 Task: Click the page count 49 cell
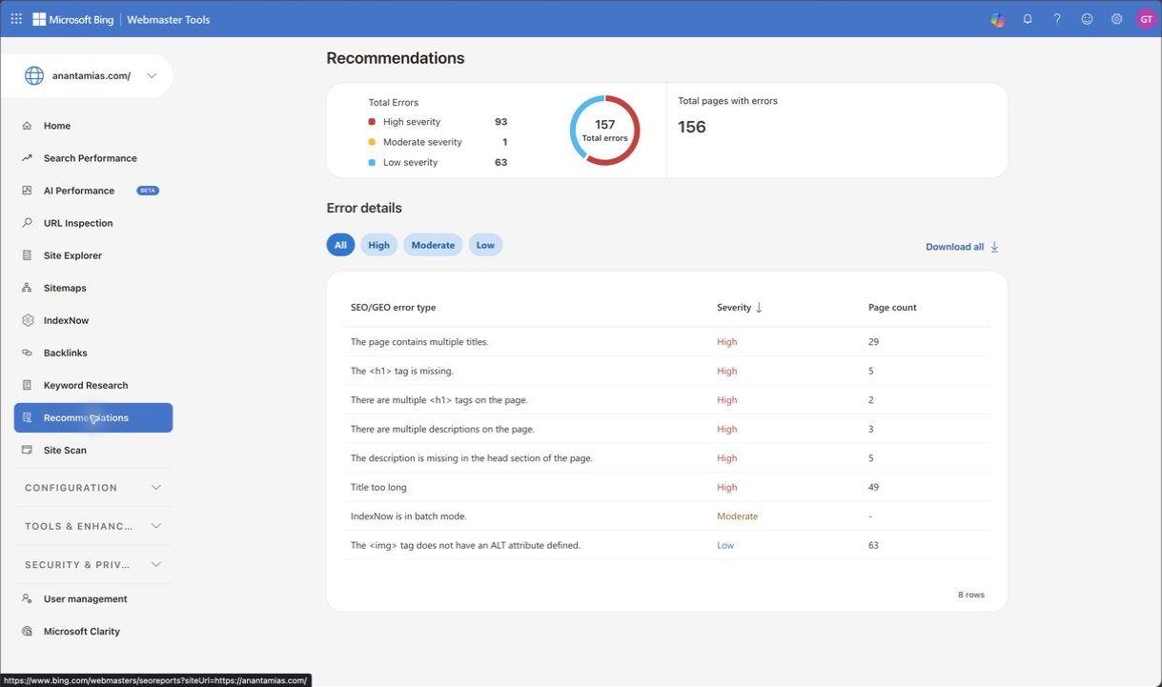click(873, 487)
